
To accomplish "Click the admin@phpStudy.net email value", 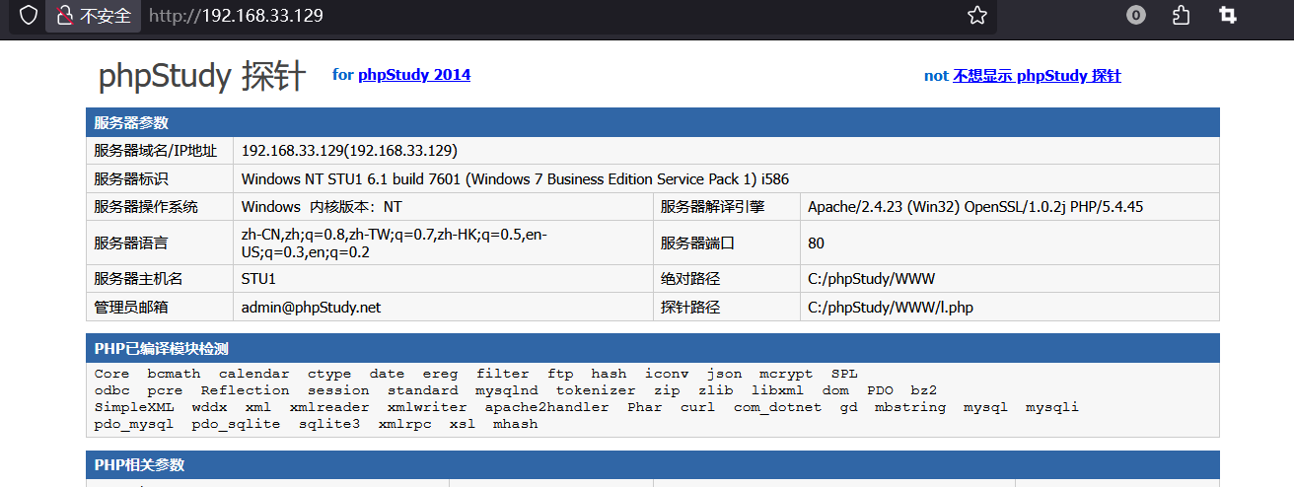I will pos(311,308).
